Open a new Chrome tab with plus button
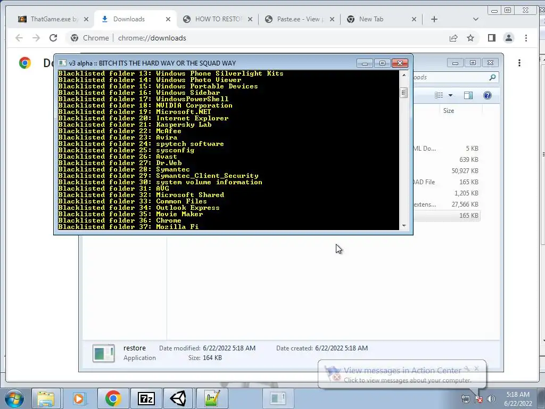This screenshot has height=409, width=545. (434, 19)
